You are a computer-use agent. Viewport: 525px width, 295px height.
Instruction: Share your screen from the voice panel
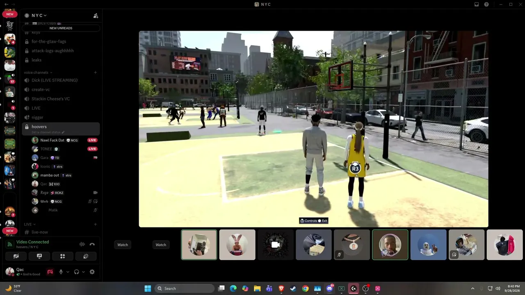[39, 256]
